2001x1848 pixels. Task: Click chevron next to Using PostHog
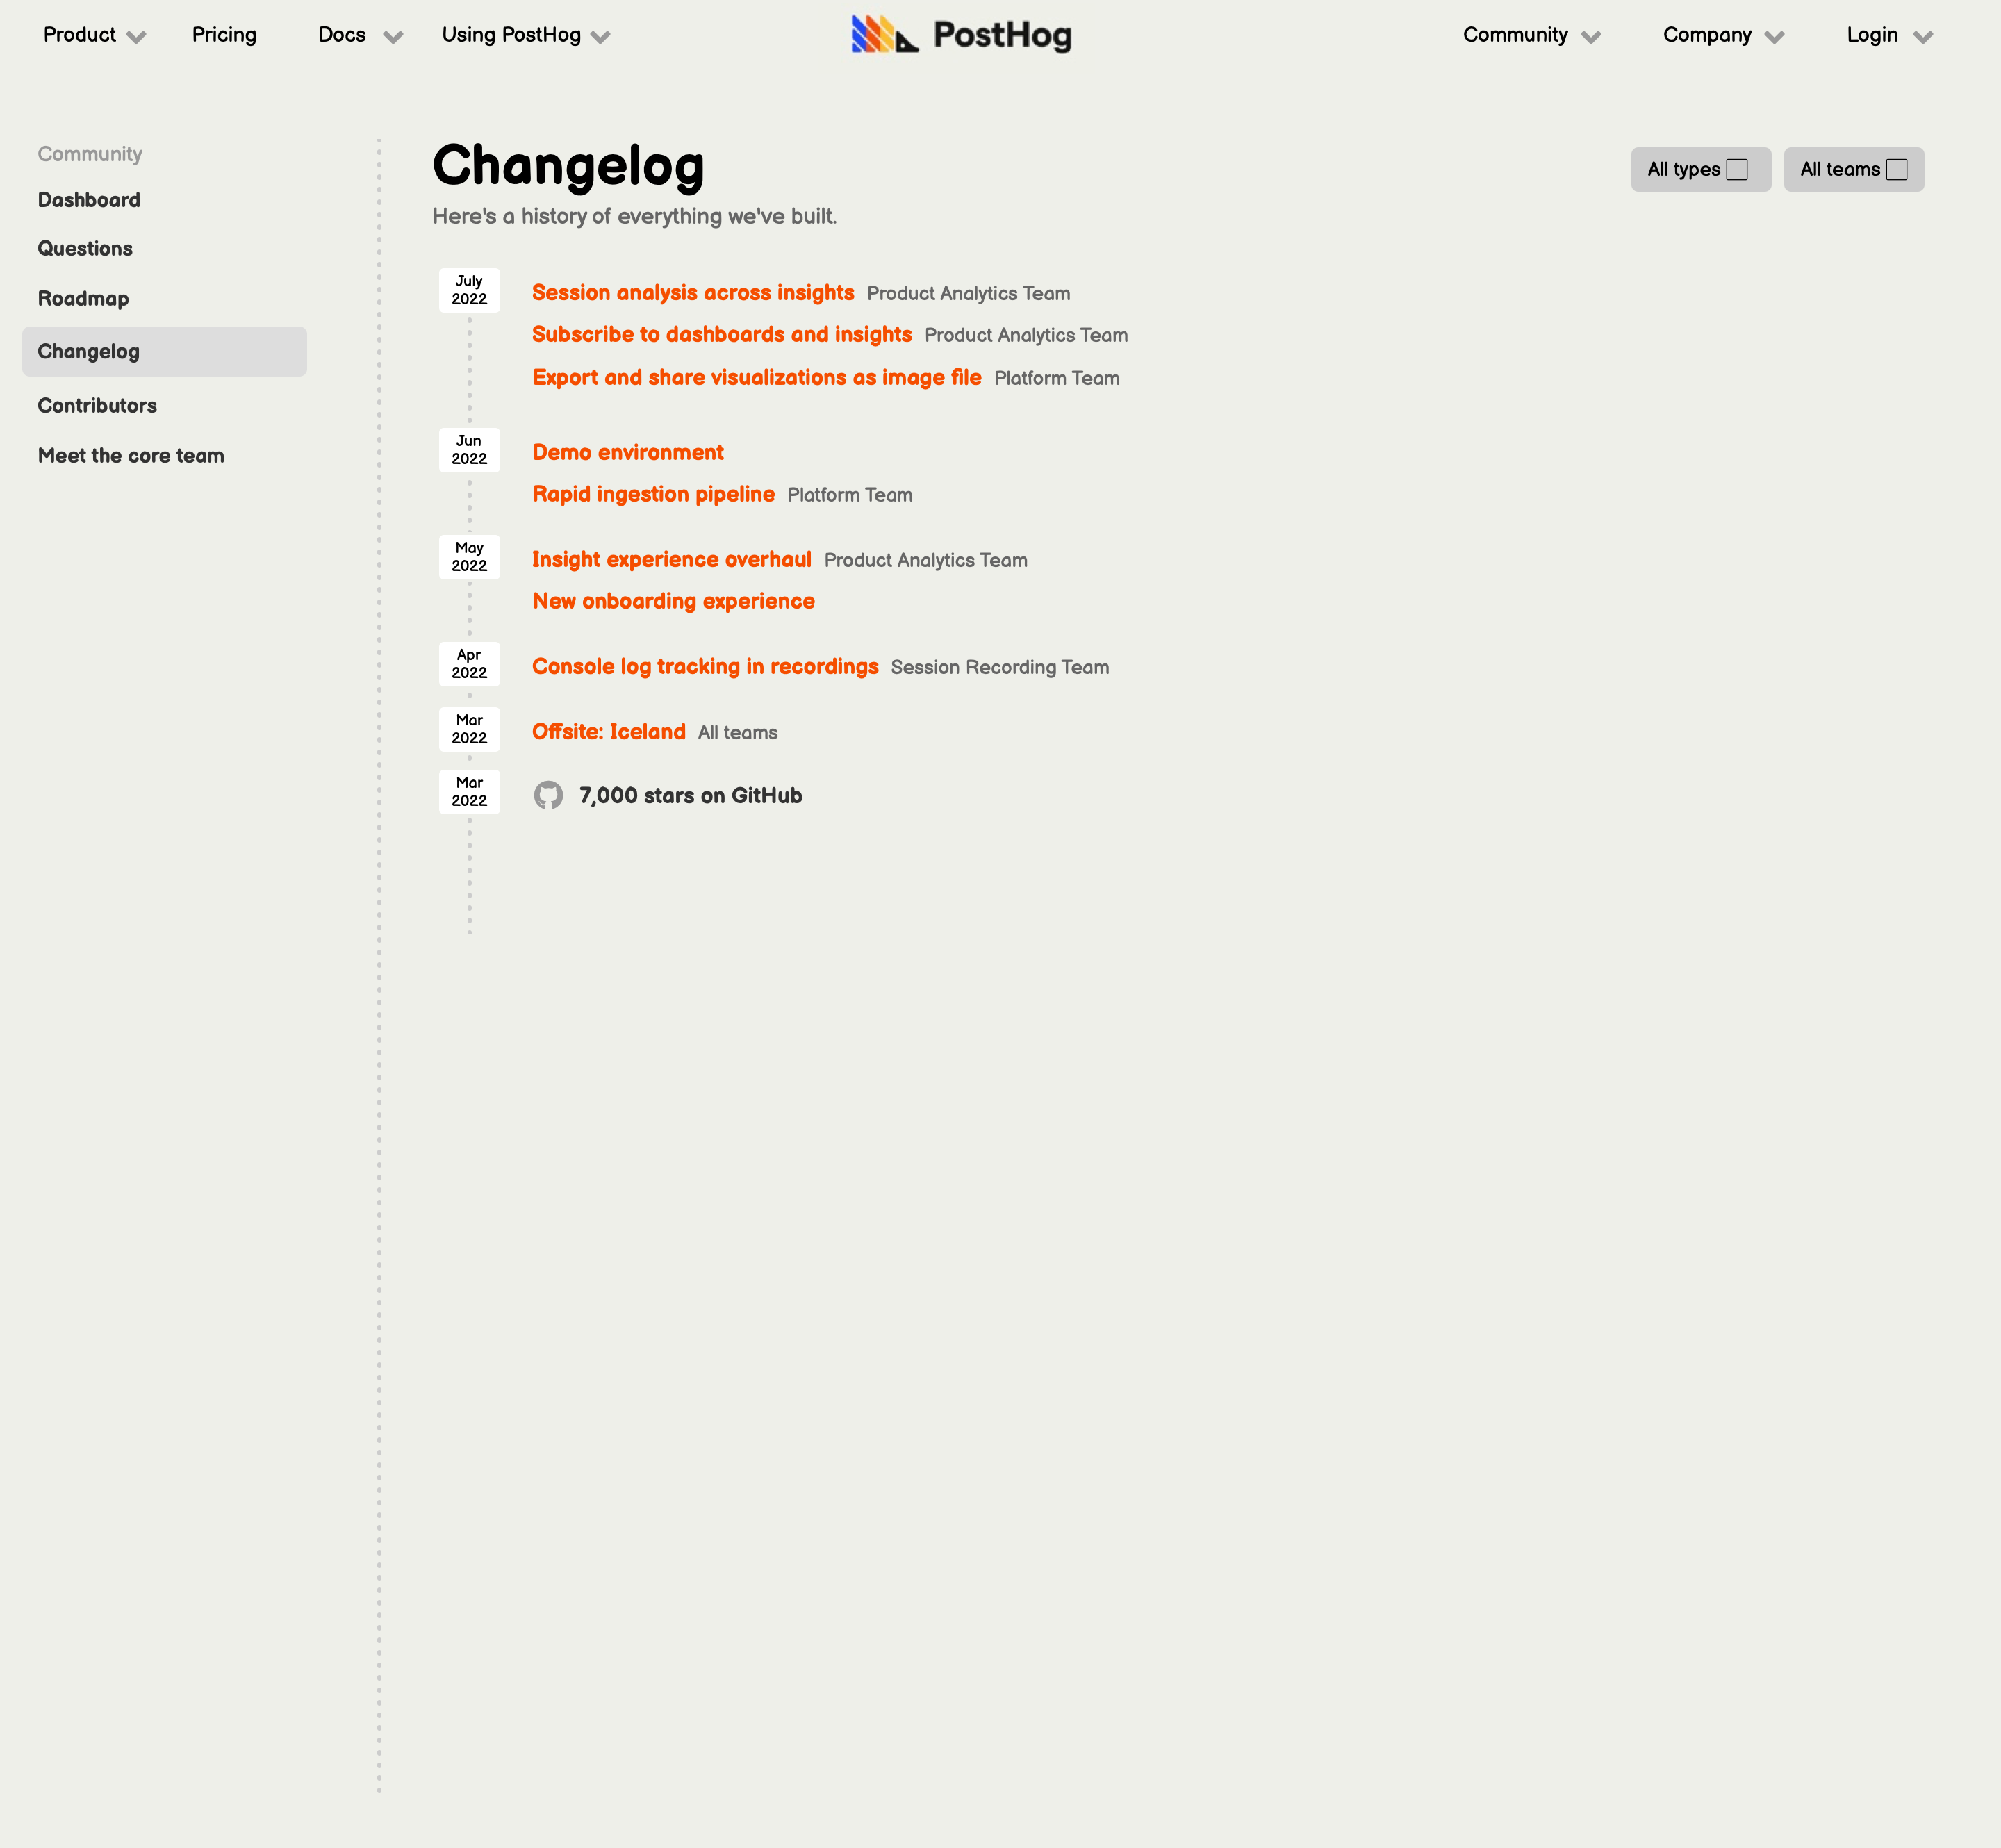coord(600,37)
